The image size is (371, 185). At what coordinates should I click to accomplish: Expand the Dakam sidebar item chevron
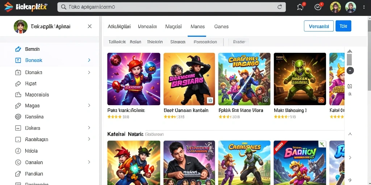(89, 128)
